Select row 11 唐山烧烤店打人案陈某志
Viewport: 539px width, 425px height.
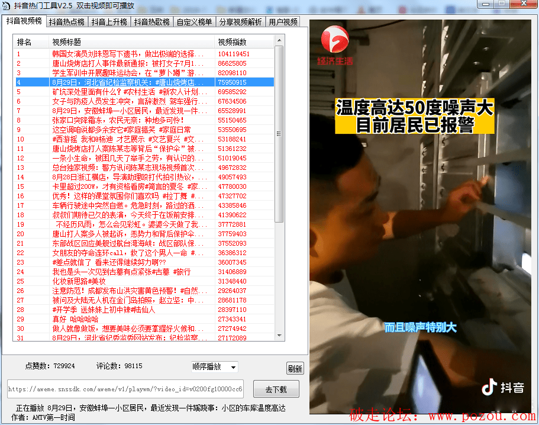click(145, 149)
